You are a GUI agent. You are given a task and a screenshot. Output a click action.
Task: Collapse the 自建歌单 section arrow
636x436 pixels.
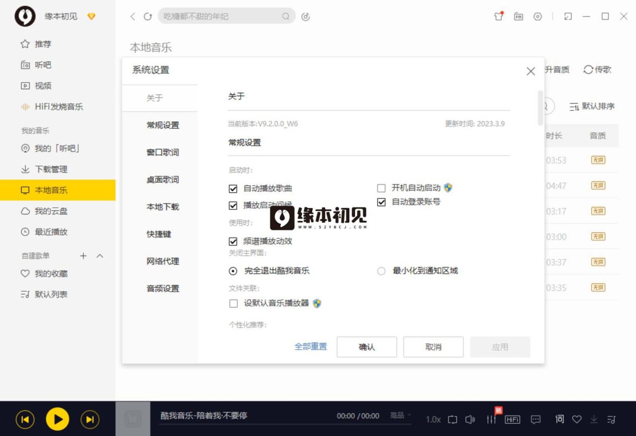point(100,256)
